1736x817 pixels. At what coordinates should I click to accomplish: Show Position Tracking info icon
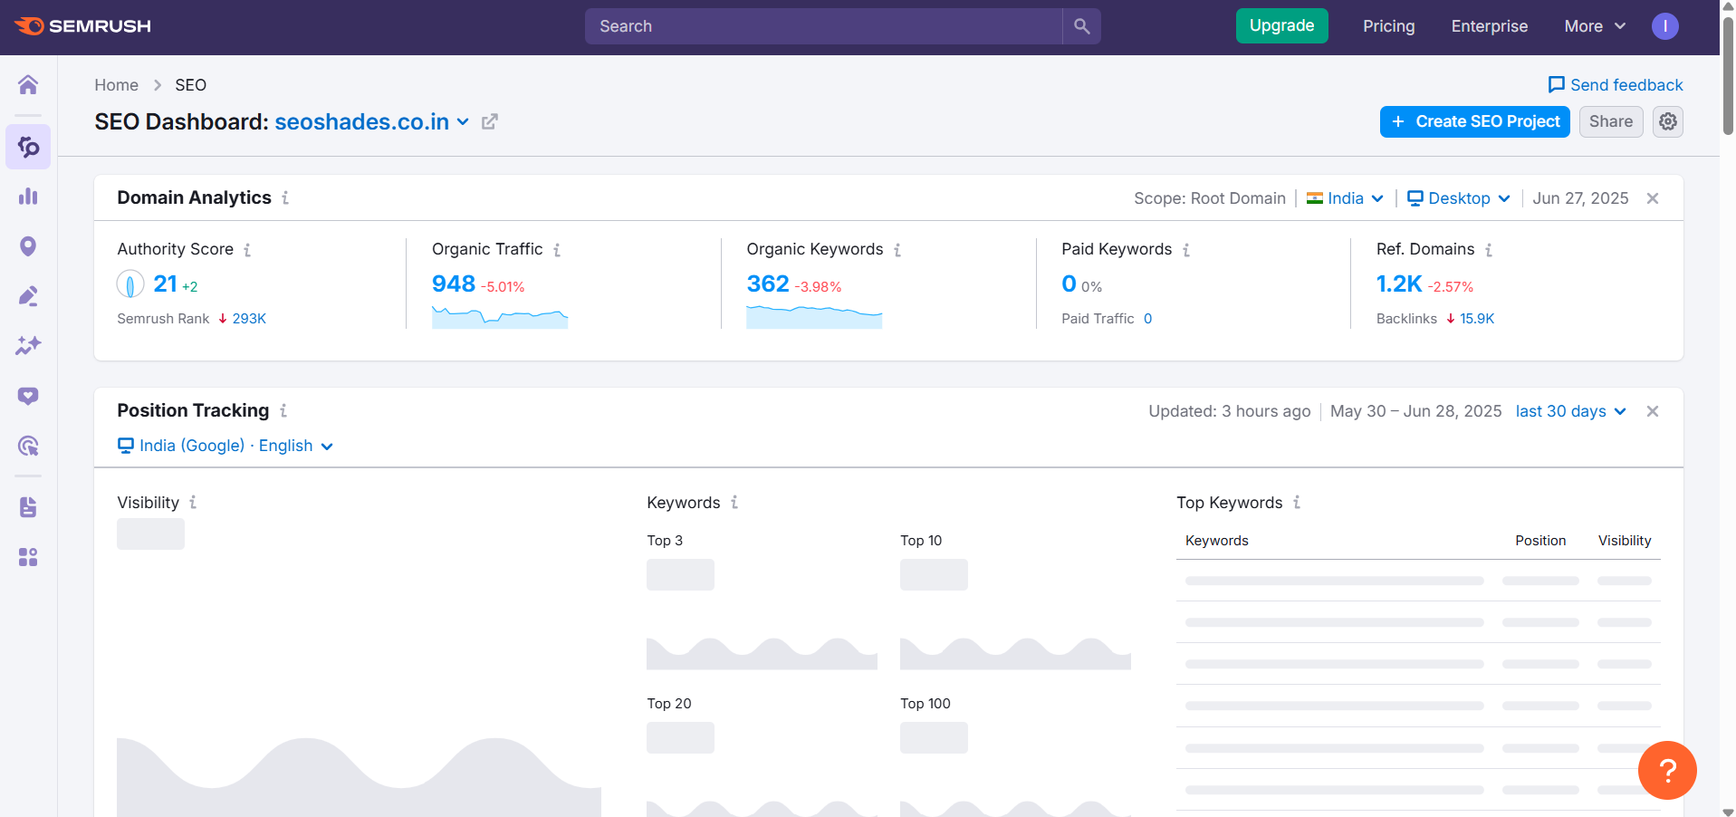[x=283, y=410]
